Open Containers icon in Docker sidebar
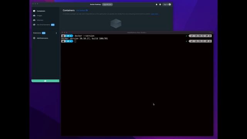Screen dimensions: 247x139 [34, 11]
